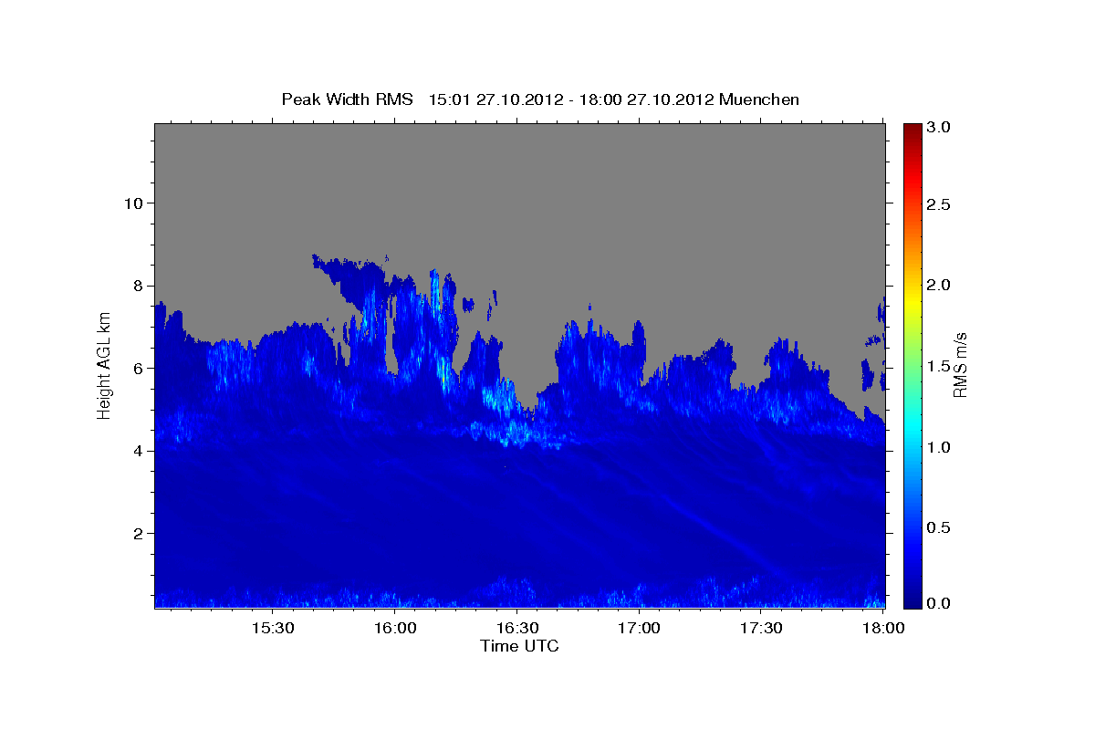Click the 'Time UTC' axis label
Image resolution: width=1095 pixels, height=730 pixels.
519,646
